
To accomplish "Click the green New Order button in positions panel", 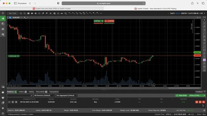I will pos(181,95).
